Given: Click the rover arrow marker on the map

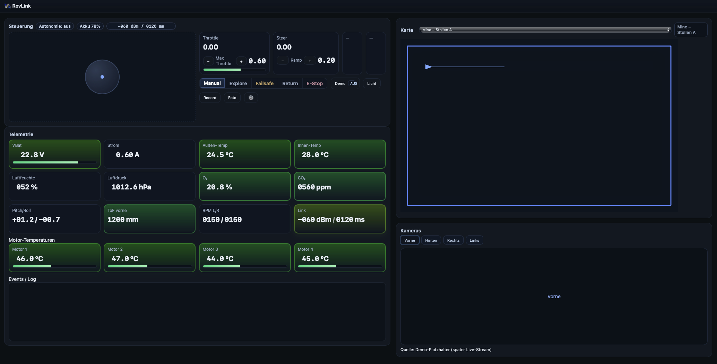Looking at the screenshot, I should 429,67.
